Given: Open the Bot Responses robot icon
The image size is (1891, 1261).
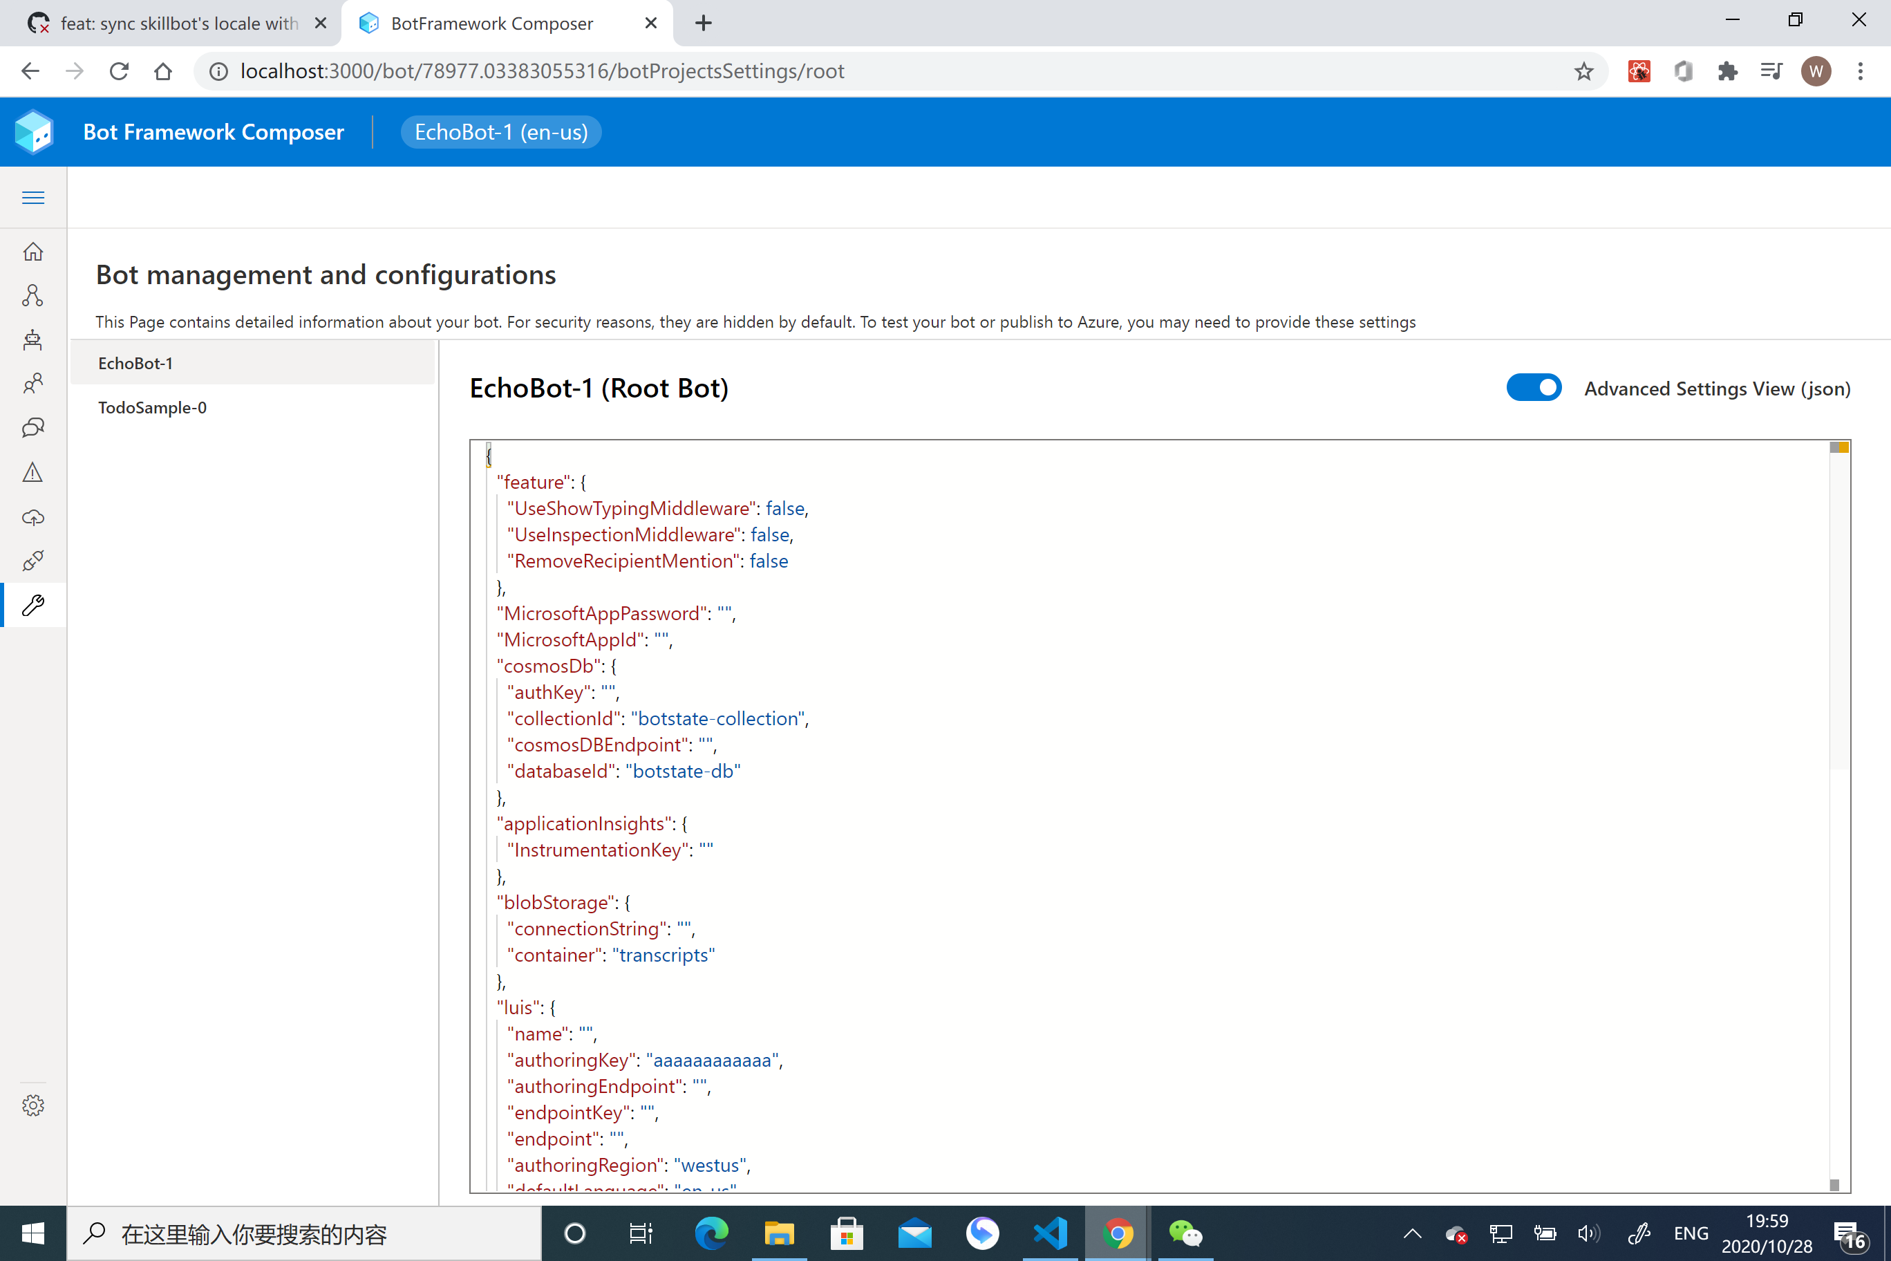Looking at the screenshot, I should pos(33,340).
